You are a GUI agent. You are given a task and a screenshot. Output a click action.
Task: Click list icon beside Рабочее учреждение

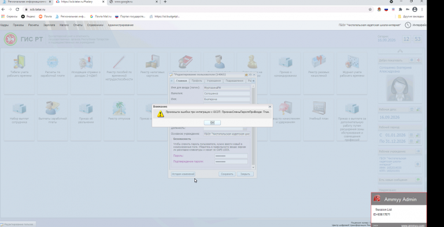pos(418,152)
